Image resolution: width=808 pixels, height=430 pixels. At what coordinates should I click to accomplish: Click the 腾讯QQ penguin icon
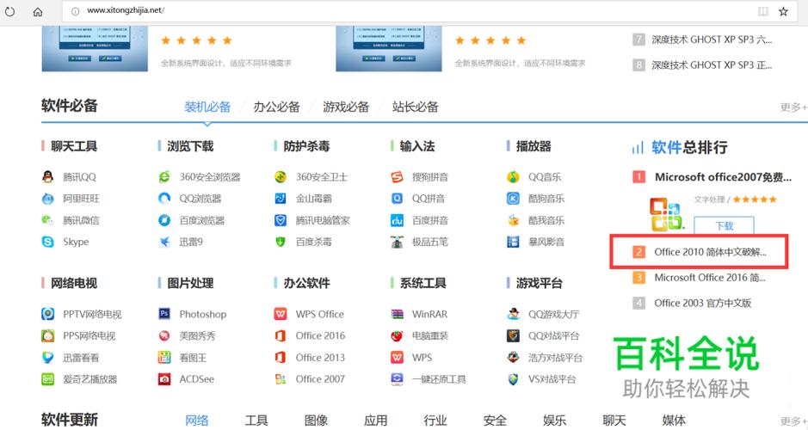pyautogui.click(x=47, y=176)
